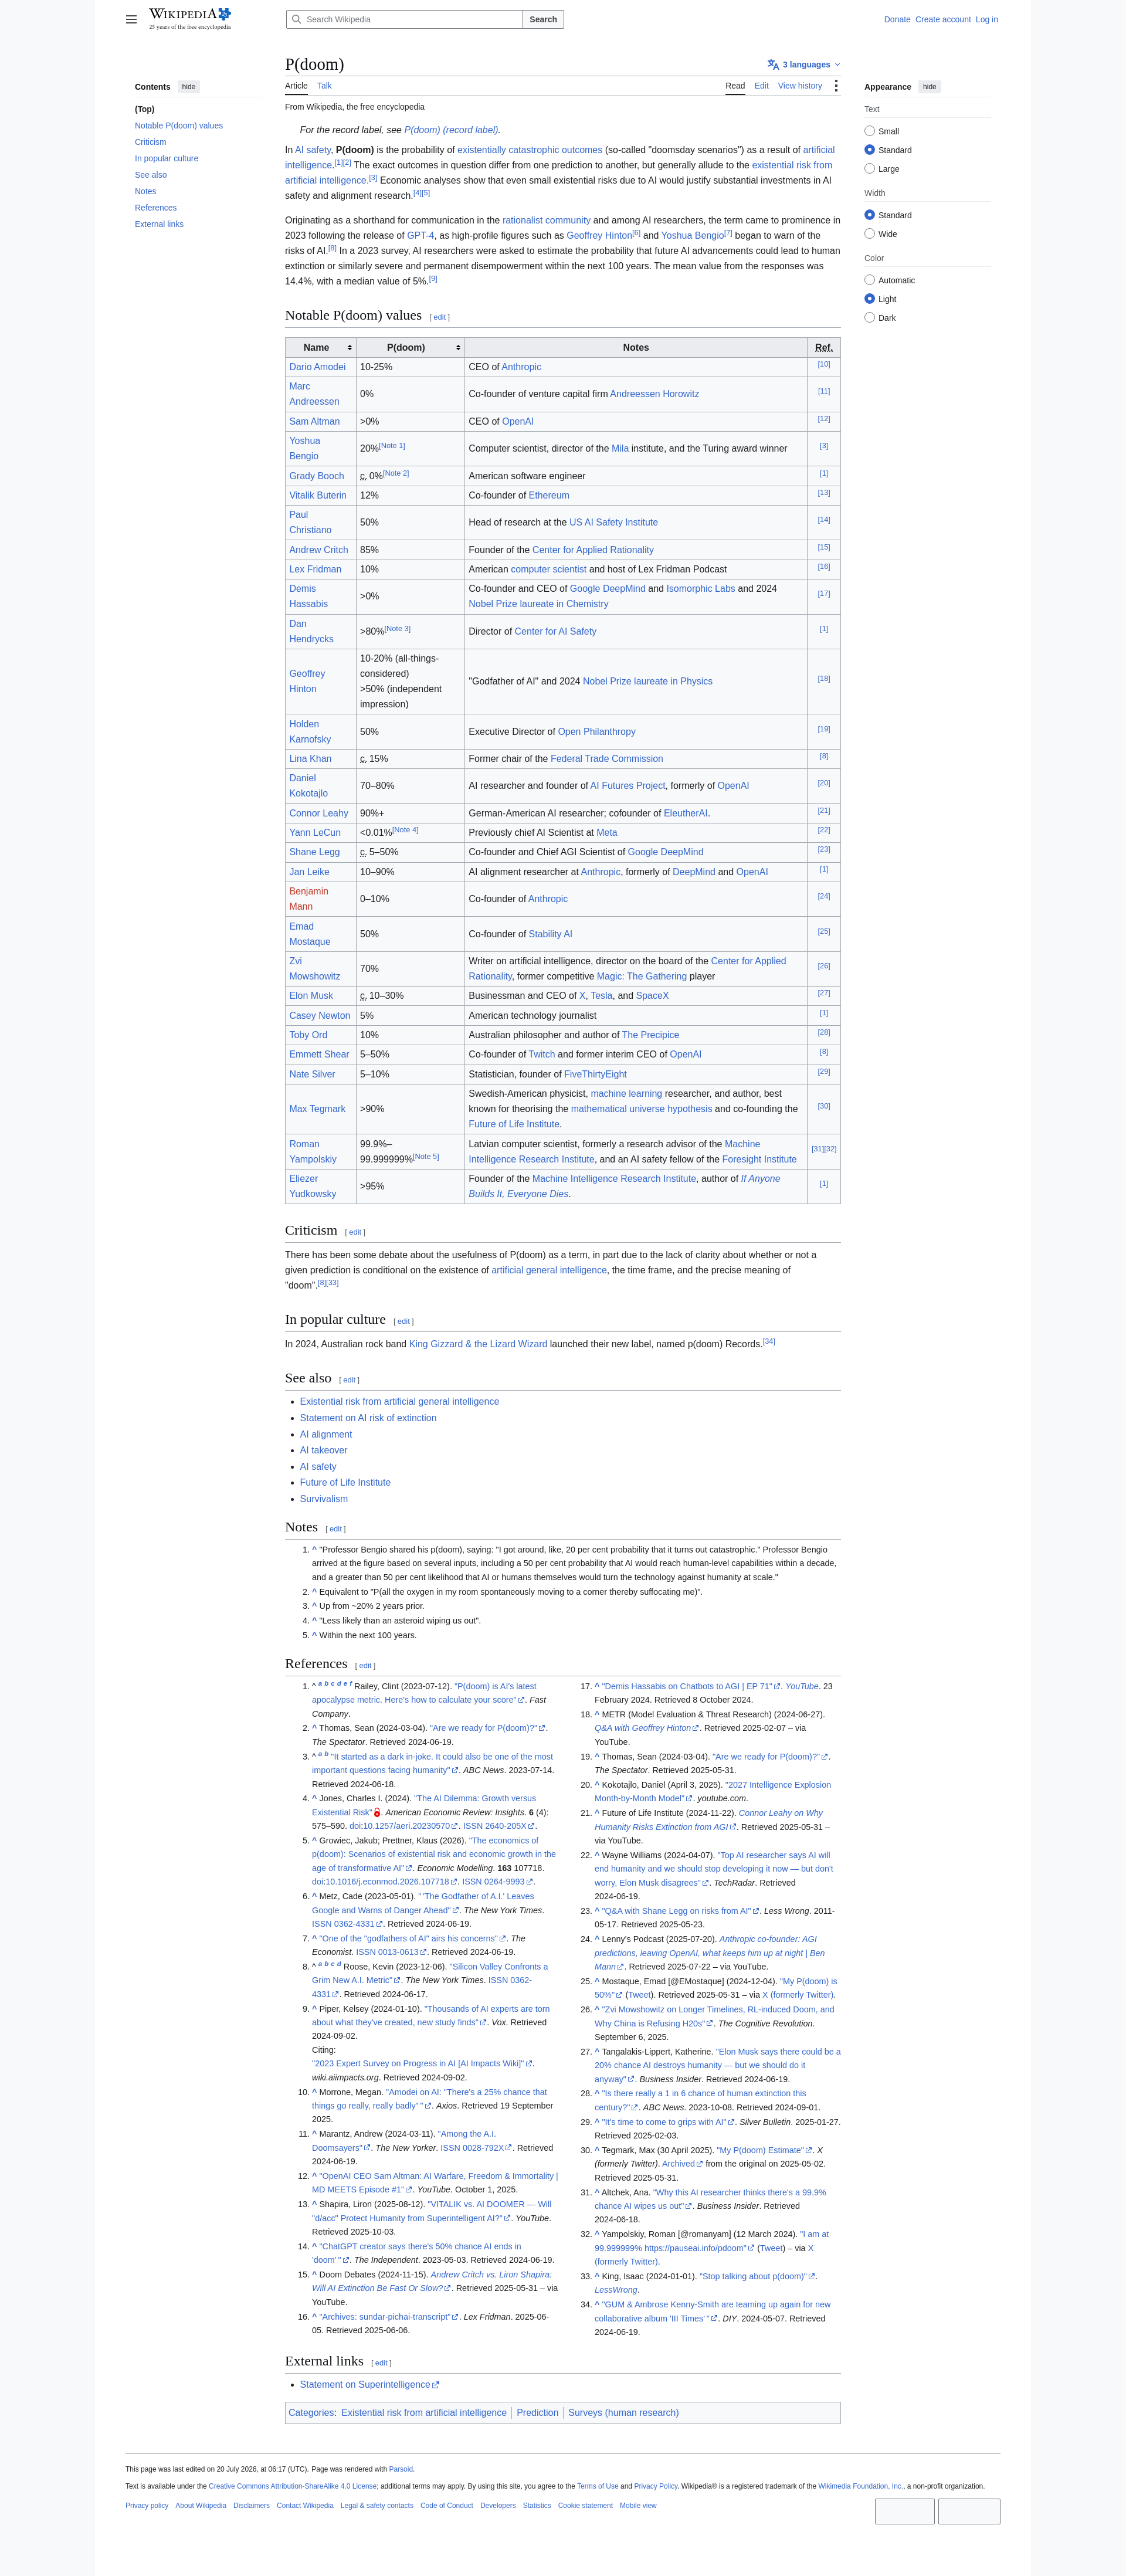Open the Eliezer Yudkowsky link
Viewport: 1126px width, 2576px height.
[313, 1186]
